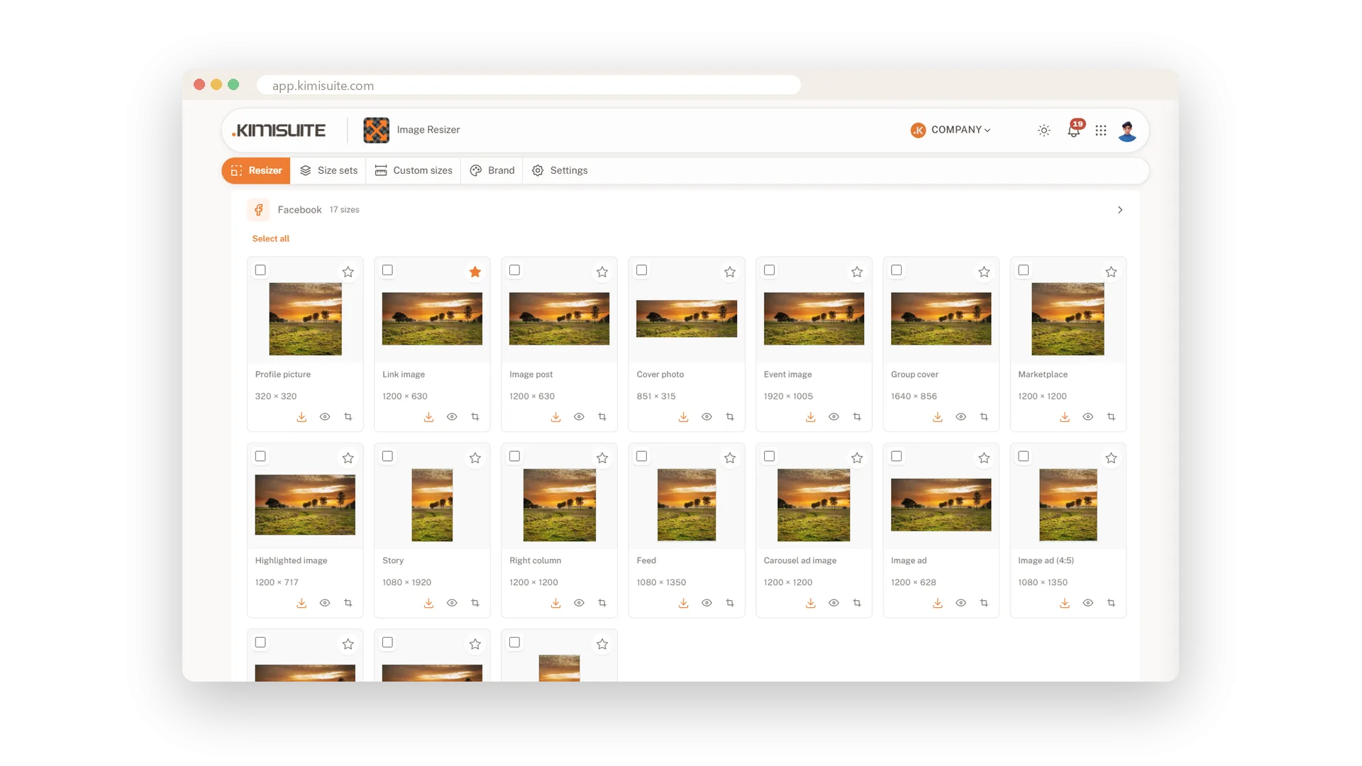Download the Image post size
The image size is (1362, 766).
coord(555,417)
